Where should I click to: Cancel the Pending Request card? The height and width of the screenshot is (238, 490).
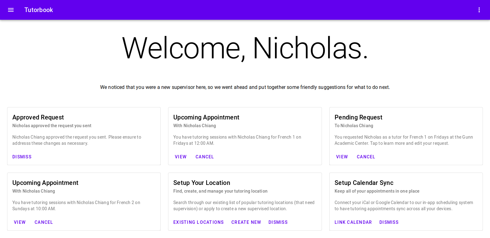366,157
